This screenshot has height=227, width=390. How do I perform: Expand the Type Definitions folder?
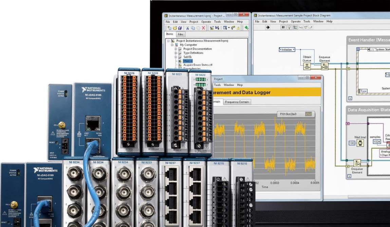(x=176, y=53)
